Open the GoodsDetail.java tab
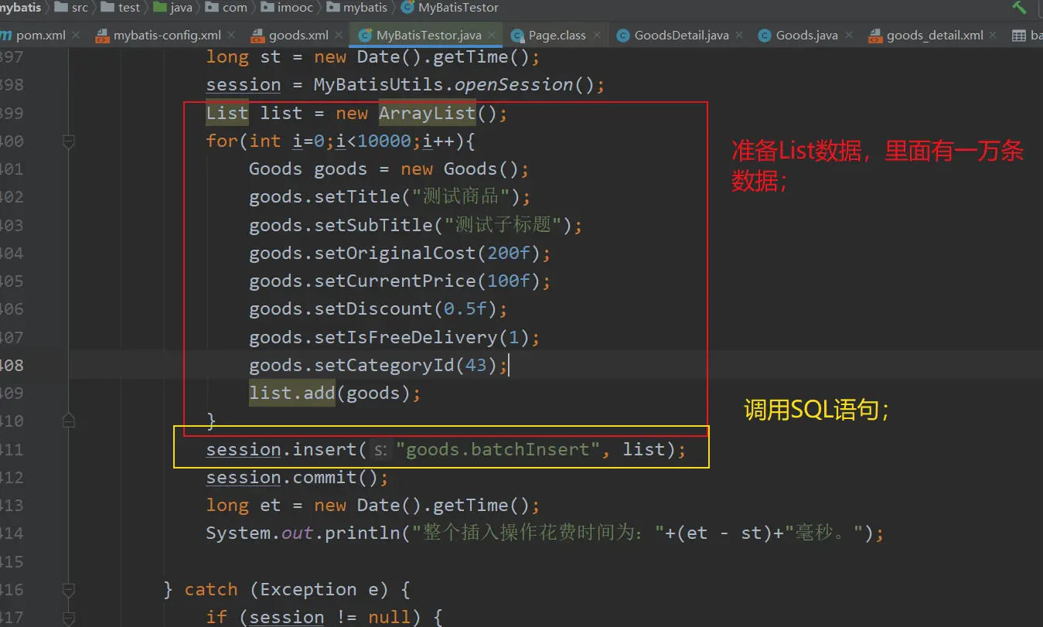 680,36
